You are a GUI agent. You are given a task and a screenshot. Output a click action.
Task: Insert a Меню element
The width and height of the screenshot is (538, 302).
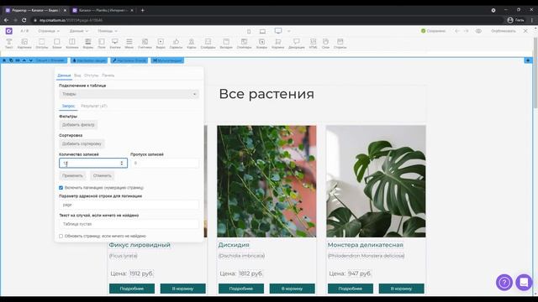129,44
